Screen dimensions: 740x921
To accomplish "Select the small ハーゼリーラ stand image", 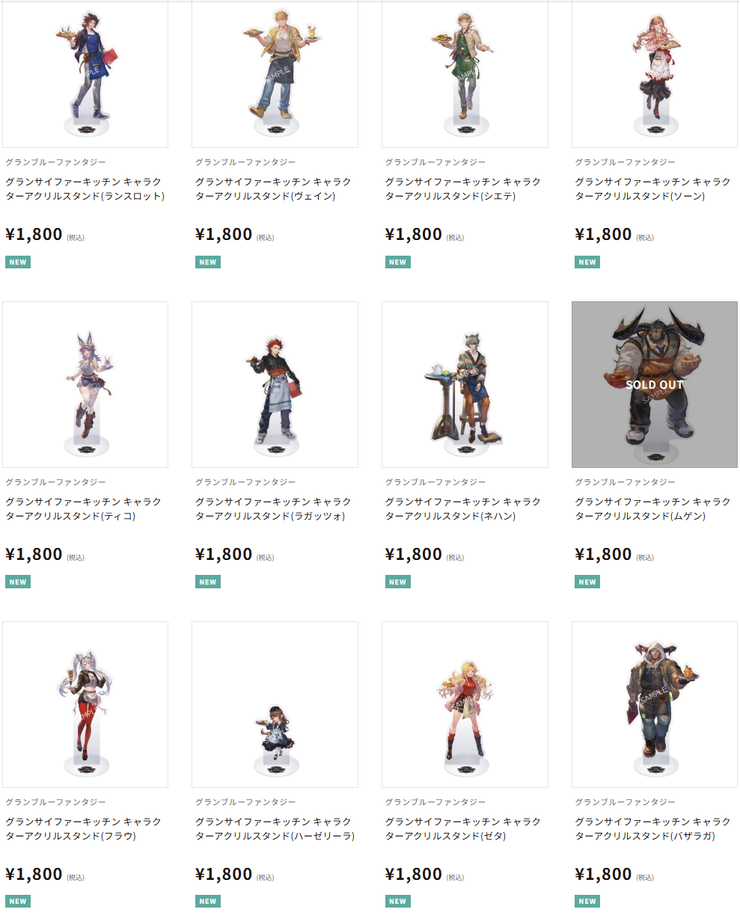I will coord(275,704).
